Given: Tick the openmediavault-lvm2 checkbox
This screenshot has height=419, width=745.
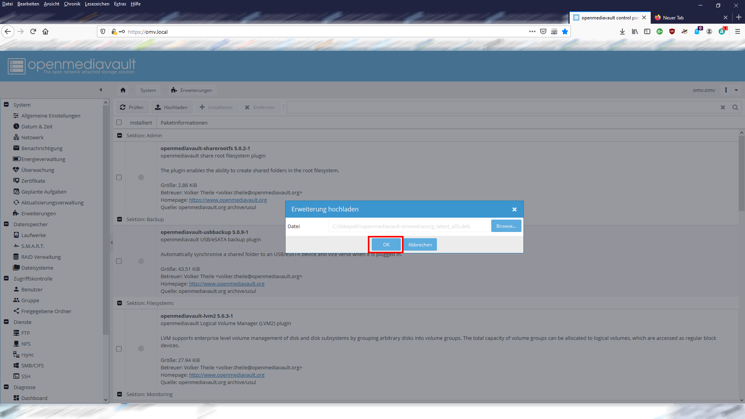Looking at the screenshot, I should [119, 349].
